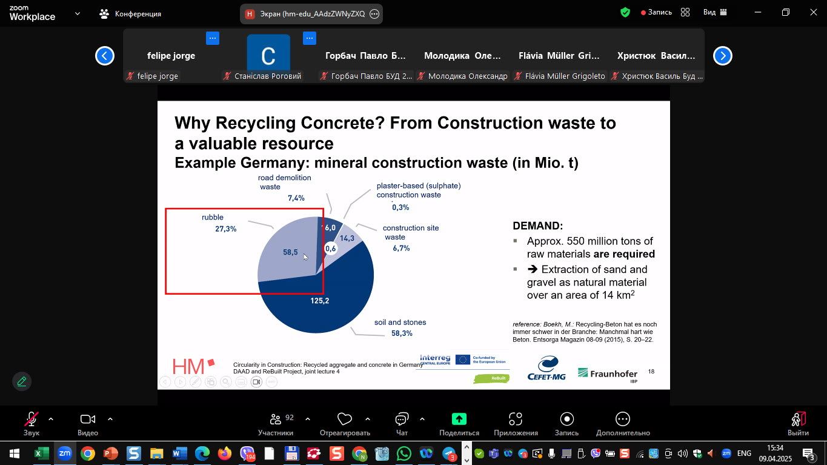This screenshot has height=465, width=827.
Task: Launch Firefox from the taskbar
Action: click(225, 453)
